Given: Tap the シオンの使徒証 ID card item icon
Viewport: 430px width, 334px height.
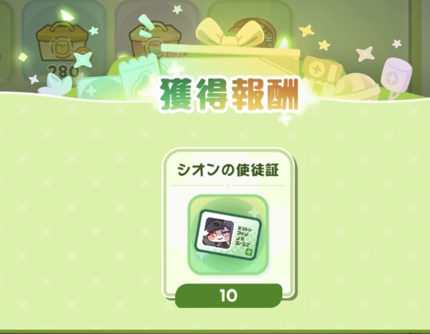Looking at the screenshot, I should tap(228, 235).
